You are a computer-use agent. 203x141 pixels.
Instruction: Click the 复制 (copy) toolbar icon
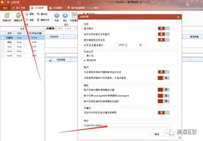(27, 14)
